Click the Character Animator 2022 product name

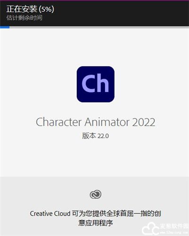pos(96,122)
